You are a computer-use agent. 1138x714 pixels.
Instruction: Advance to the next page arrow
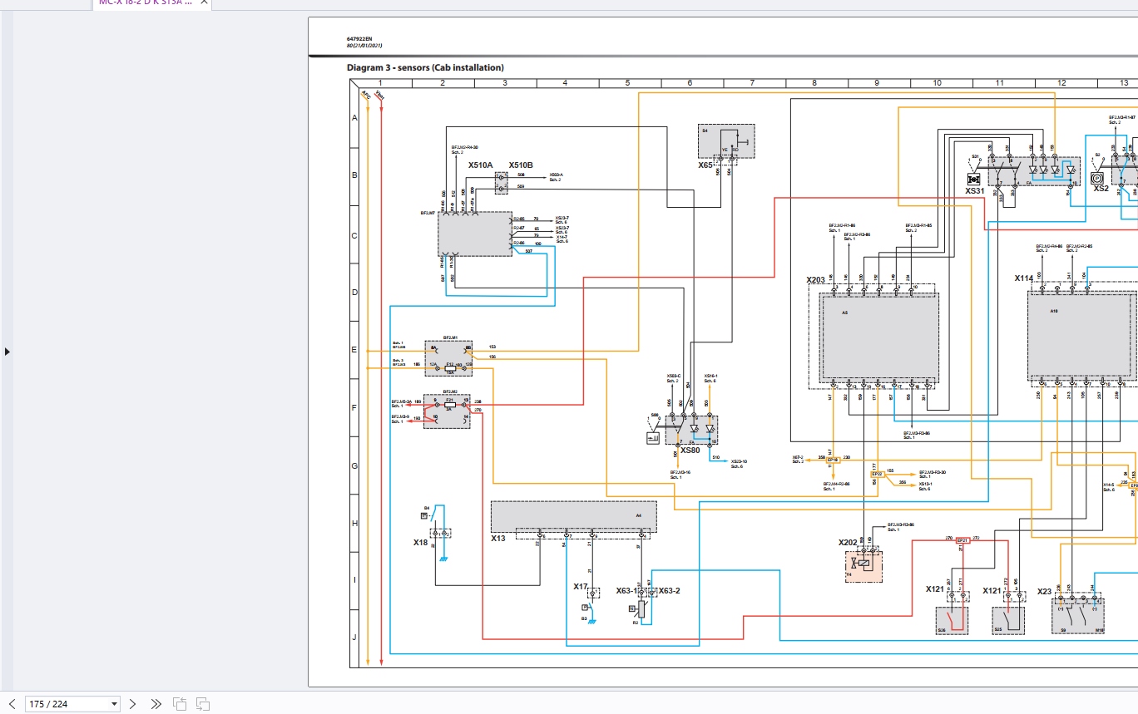click(132, 704)
